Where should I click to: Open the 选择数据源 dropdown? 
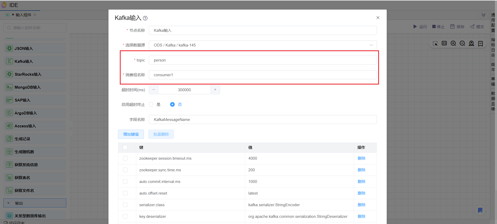coord(262,45)
